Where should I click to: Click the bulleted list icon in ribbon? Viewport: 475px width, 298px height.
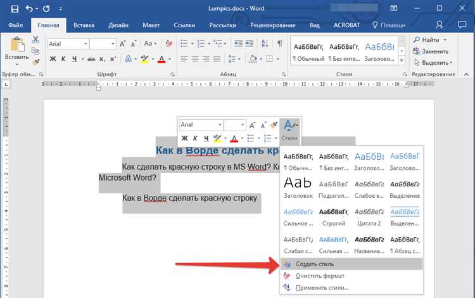(x=184, y=44)
